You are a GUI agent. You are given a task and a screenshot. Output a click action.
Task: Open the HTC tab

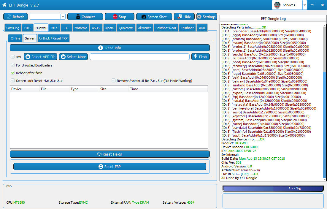point(27,28)
